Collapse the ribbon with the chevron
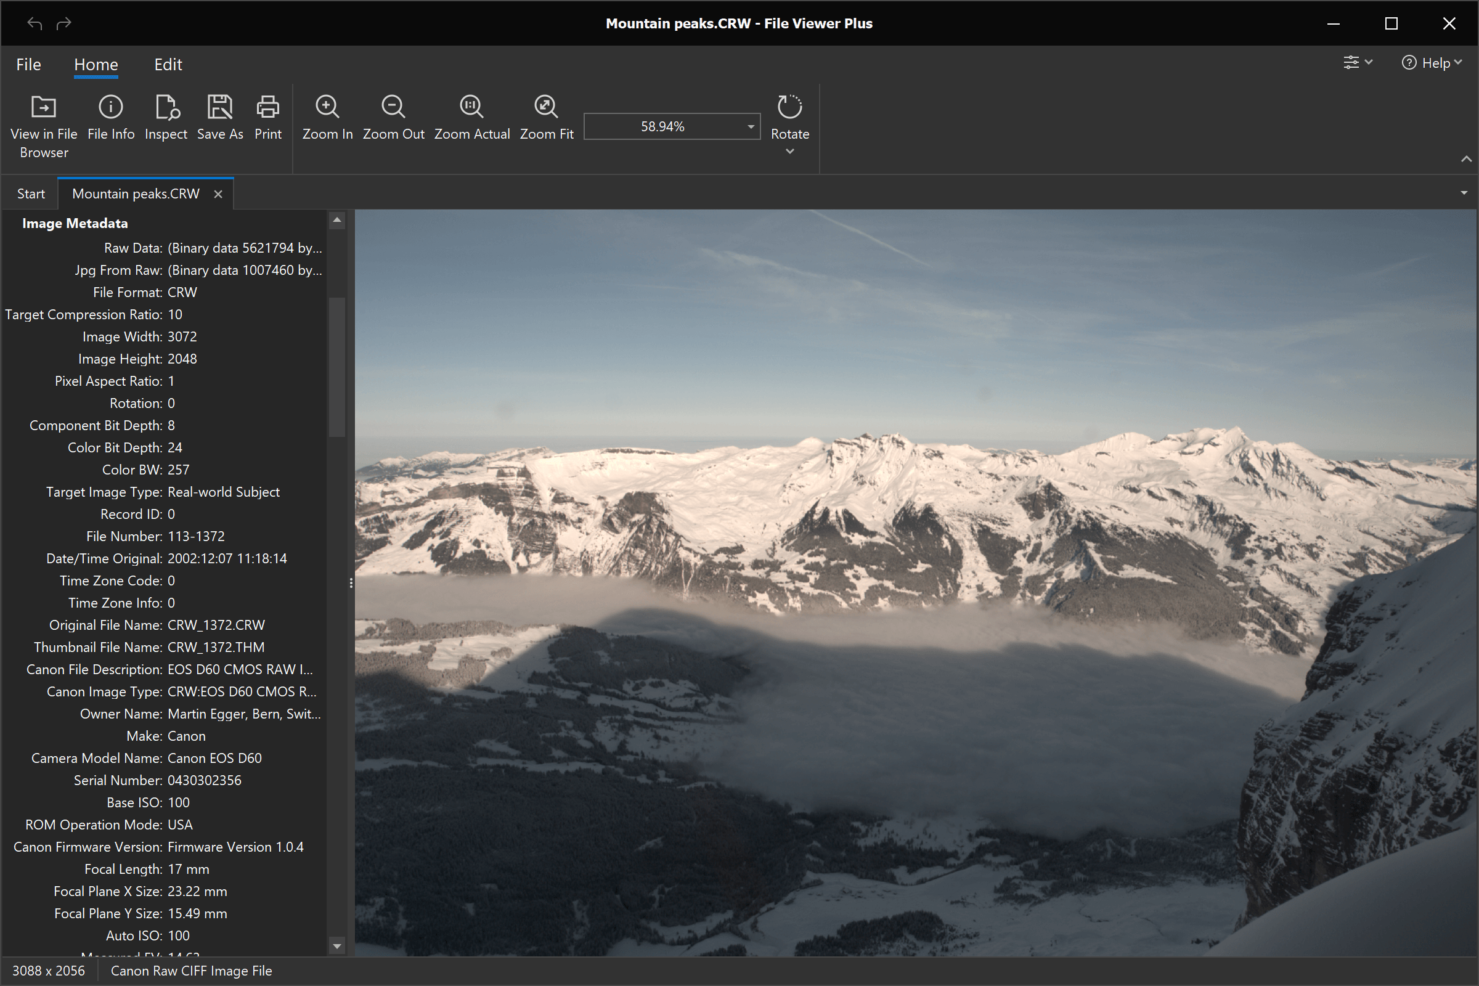 1466,159
